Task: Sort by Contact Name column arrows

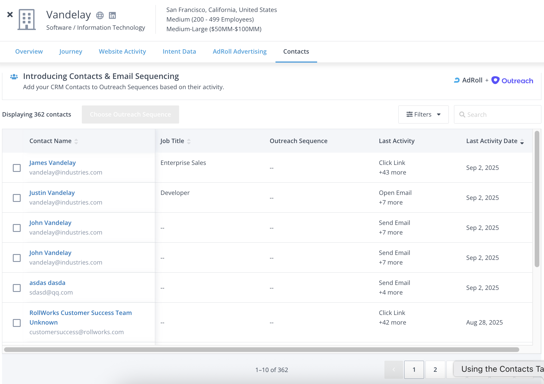Action: pyautogui.click(x=76, y=141)
